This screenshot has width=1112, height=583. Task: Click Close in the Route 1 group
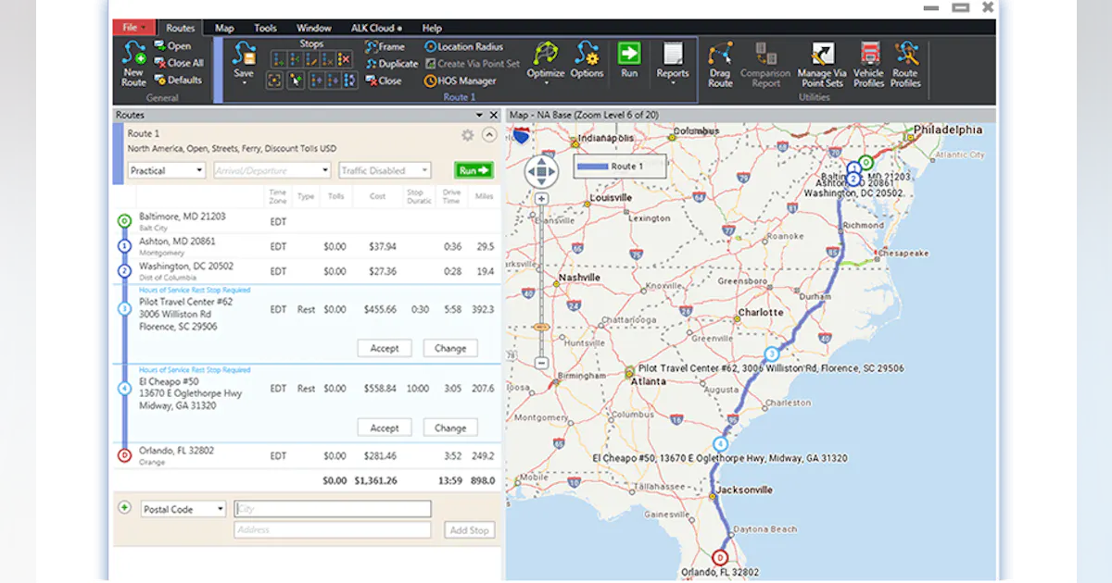[x=383, y=81]
